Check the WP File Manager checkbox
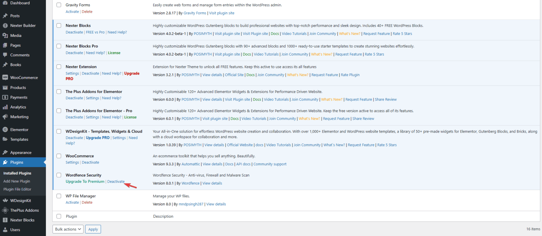Screen dimensions: 542x236 click(59, 196)
